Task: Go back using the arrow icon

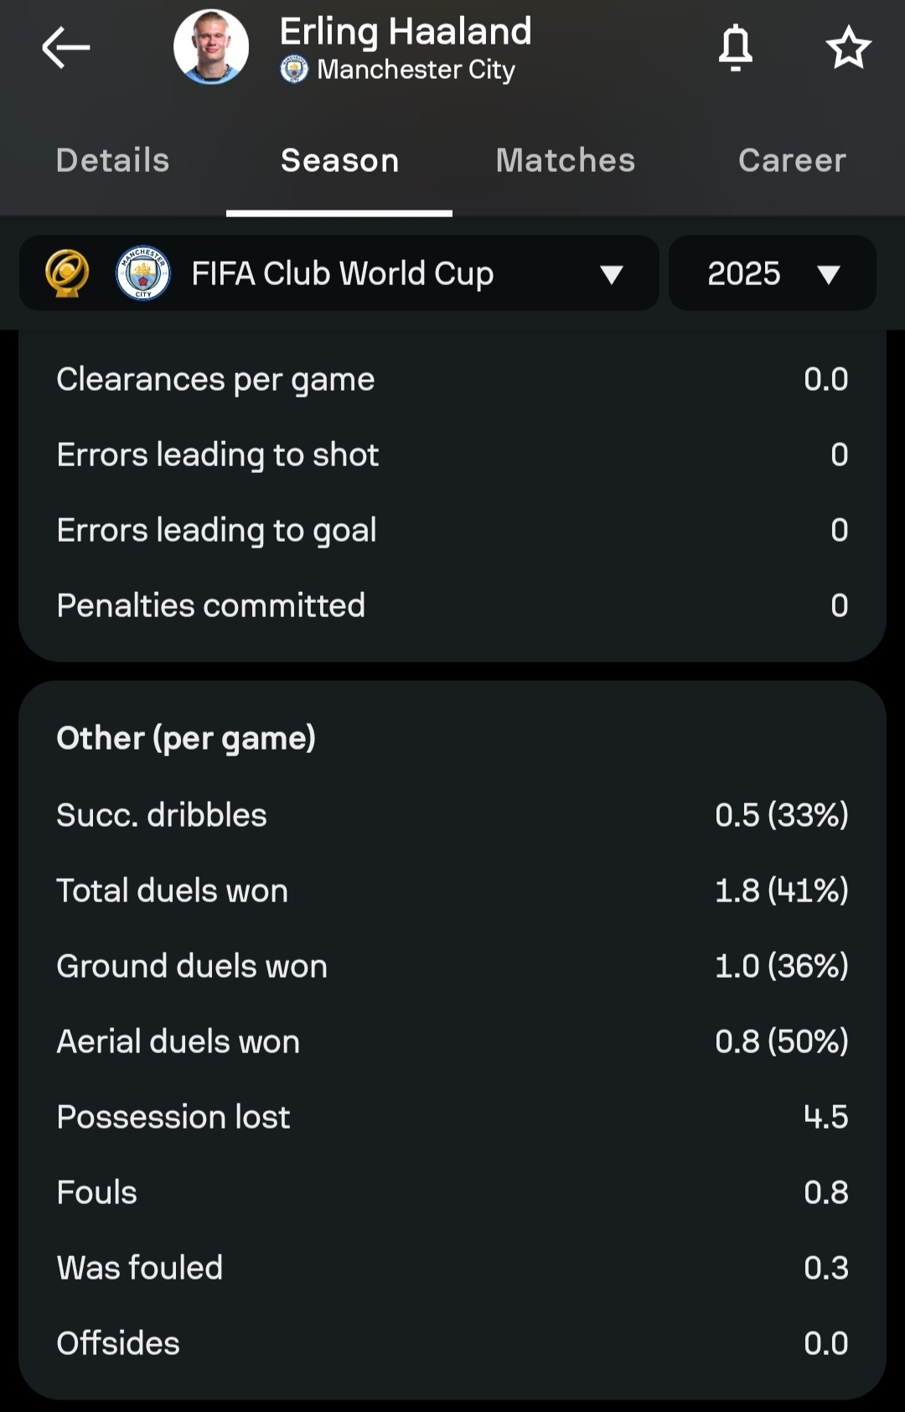Action: [x=66, y=47]
